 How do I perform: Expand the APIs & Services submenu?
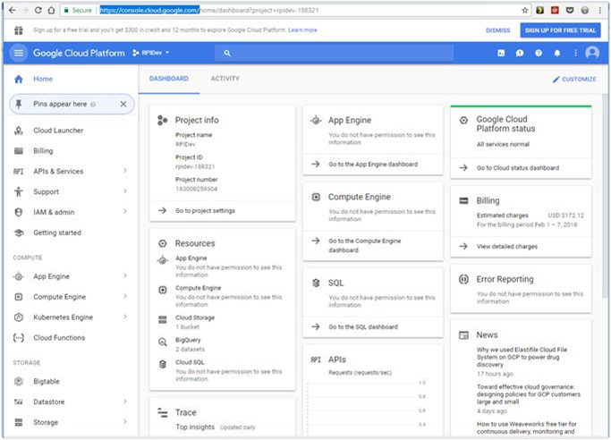point(124,171)
